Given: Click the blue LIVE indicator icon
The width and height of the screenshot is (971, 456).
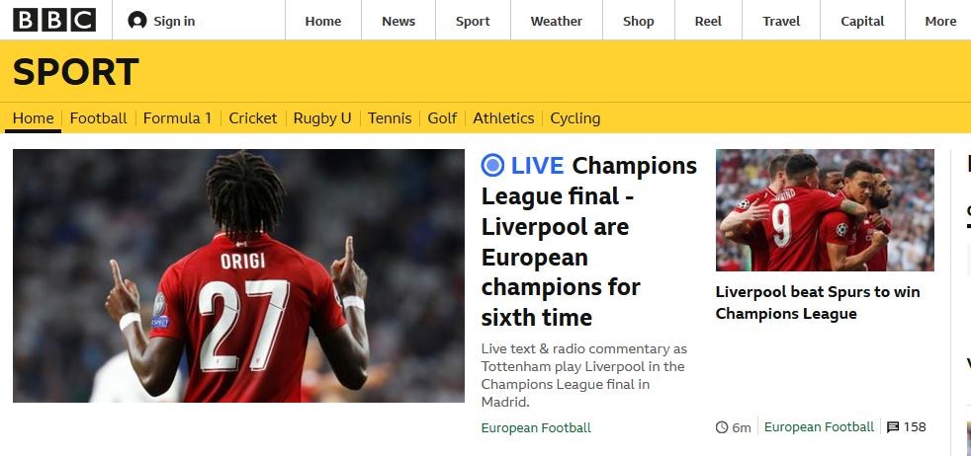Looking at the screenshot, I should [492, 166].
